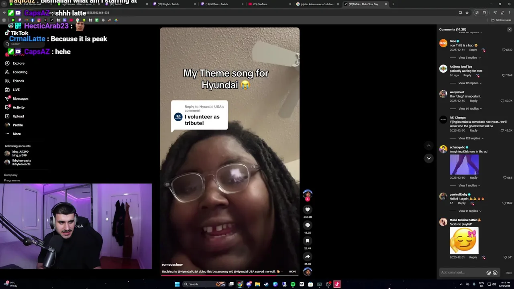This screenshot has width=514, height=289.
Task: Expand the video caption with 'more'
Action: (x=292, y=272)
